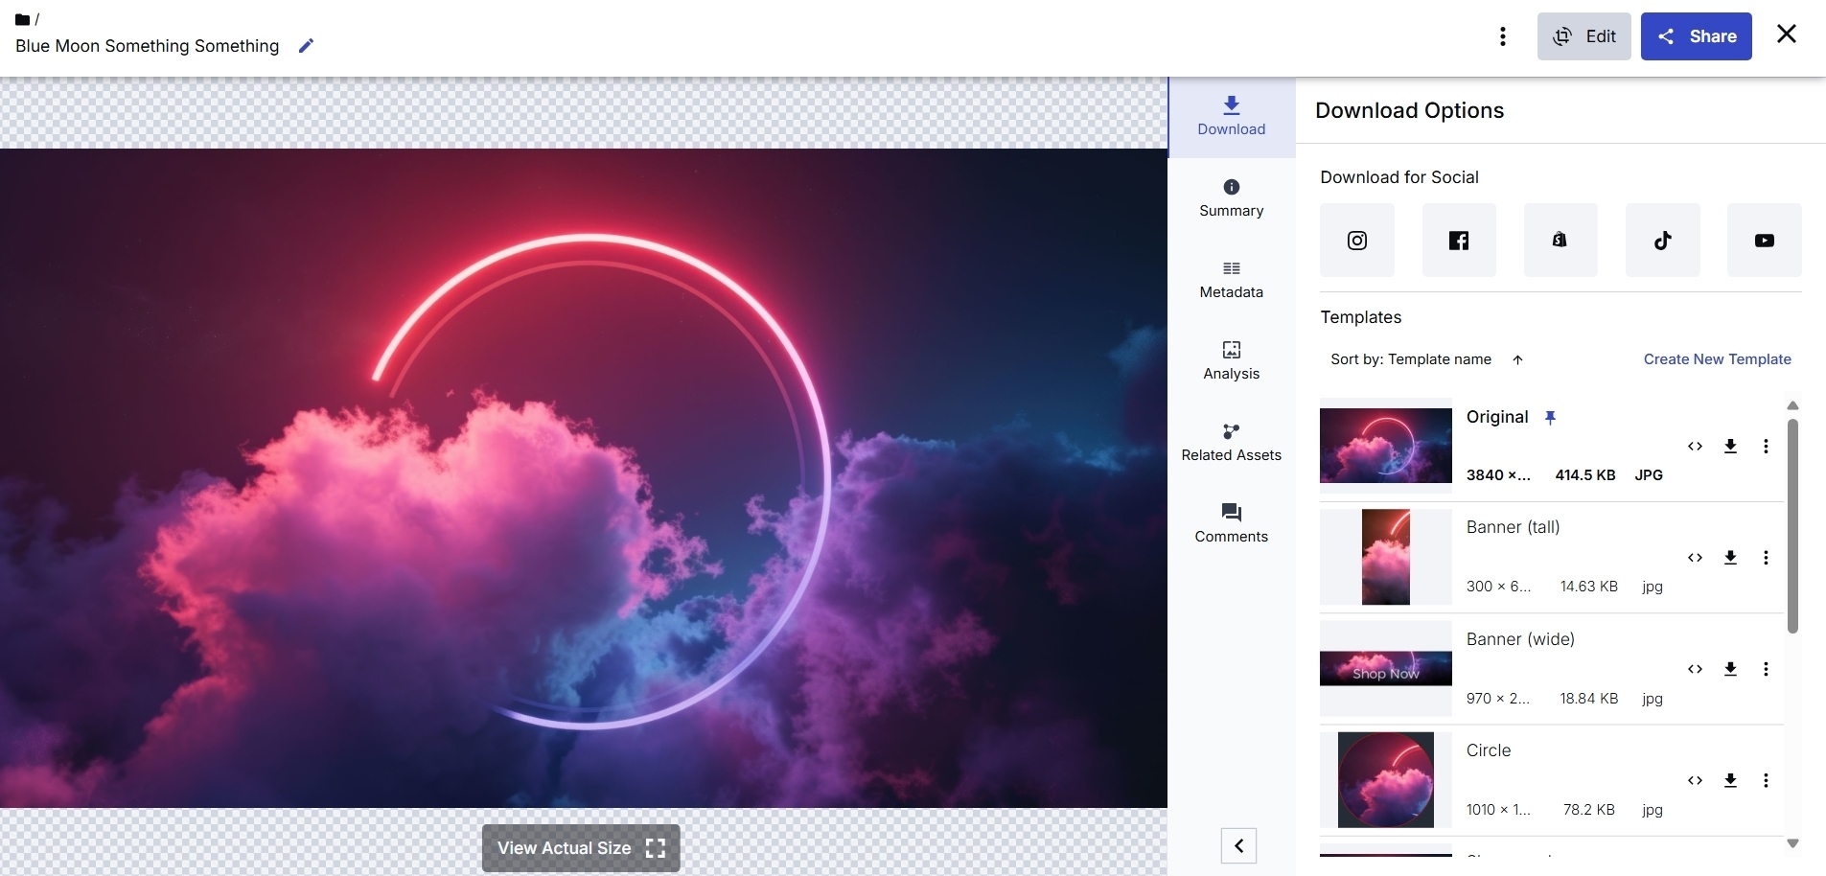The height and width of the screenshot is (876, 1826).
Task: Click the Banner (tall) thumbnail
Action: point(1386,557)
